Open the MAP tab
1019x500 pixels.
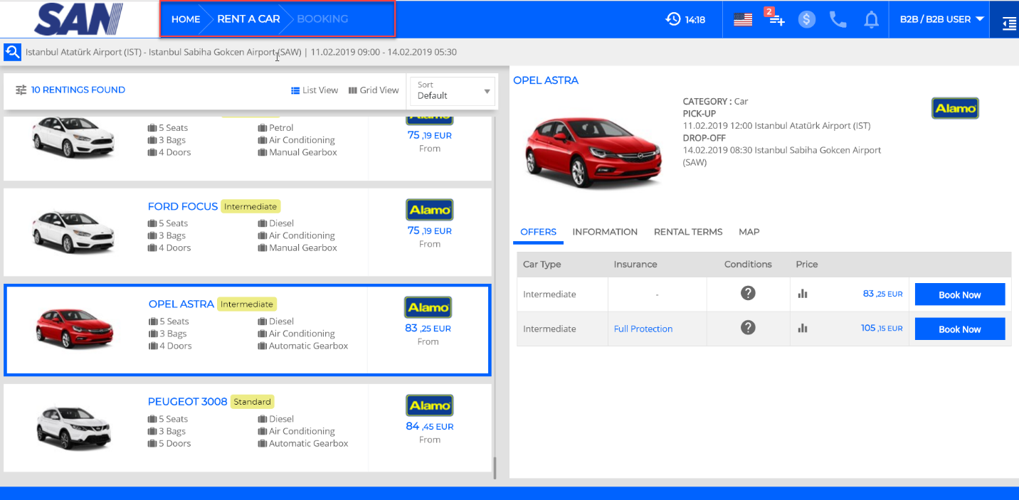[x=749, y=232]
